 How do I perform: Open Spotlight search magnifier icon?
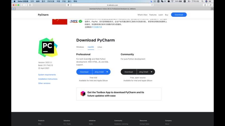[x=202, y=1]
